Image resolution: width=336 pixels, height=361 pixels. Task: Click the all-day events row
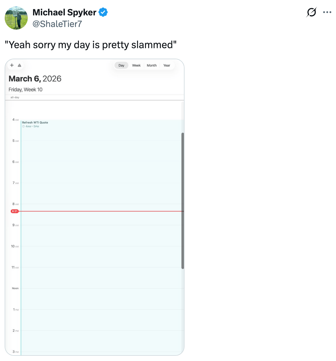[x=96, y=98]
